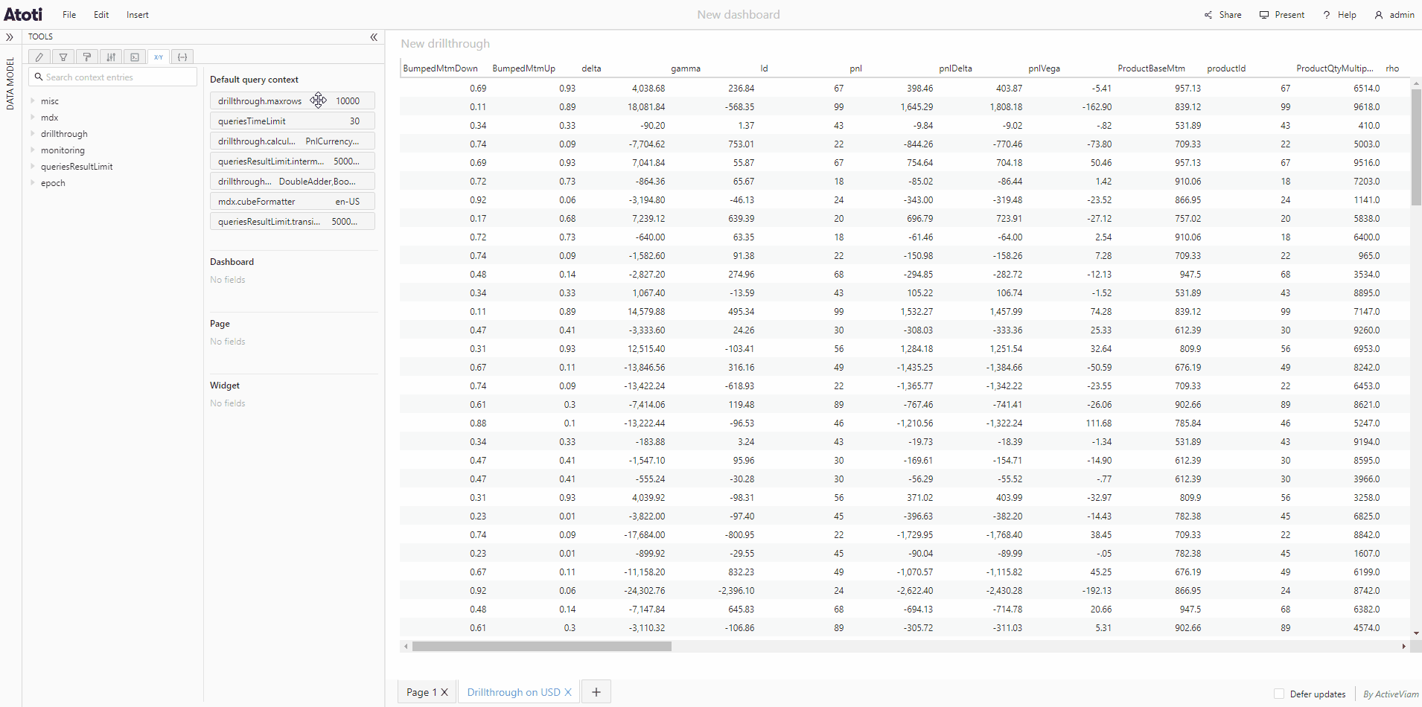
Task: Click the table scroll-down arrow
Action: [1416, 633]
